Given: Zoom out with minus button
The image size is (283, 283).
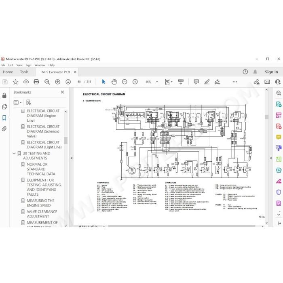Looking at the screenshot, I should click(x=125, y=82).
